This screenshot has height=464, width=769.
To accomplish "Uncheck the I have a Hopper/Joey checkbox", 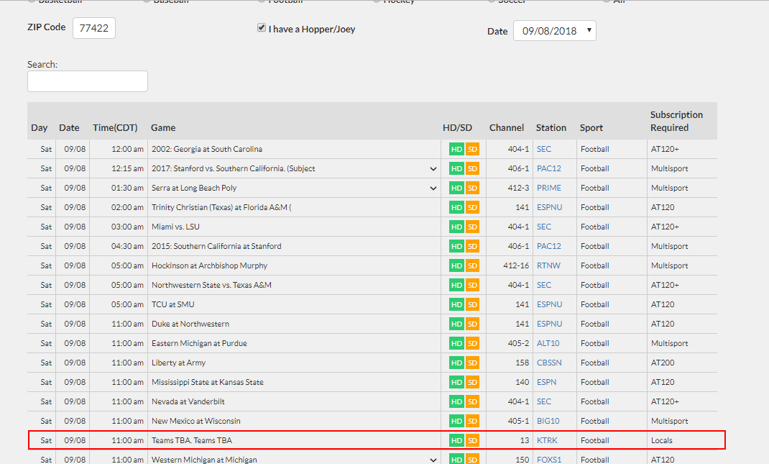I will [262, 28].
